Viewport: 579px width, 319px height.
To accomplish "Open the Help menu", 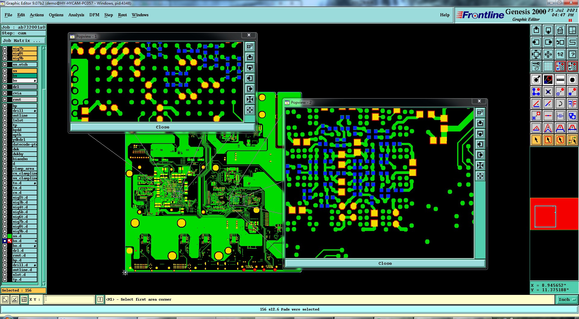I will point(445,15).
